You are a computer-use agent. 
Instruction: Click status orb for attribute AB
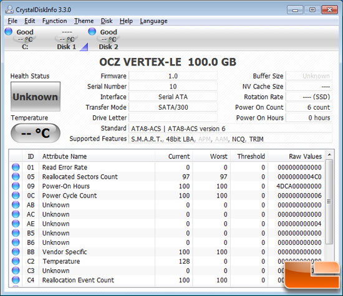coord(16,204)
